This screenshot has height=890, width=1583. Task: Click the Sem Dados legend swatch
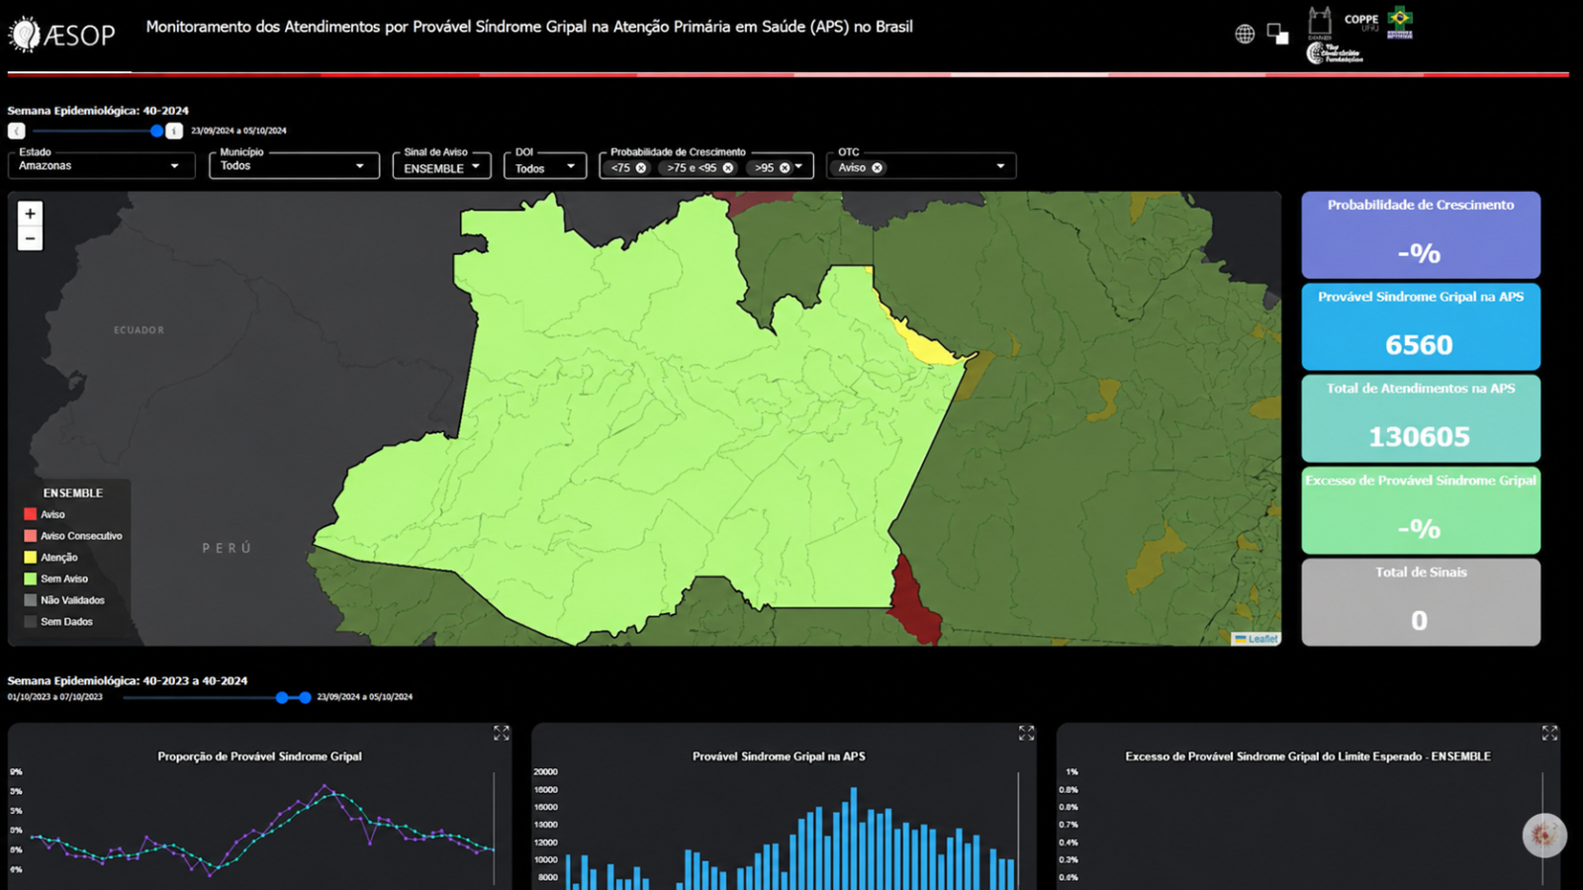[31, 622]
